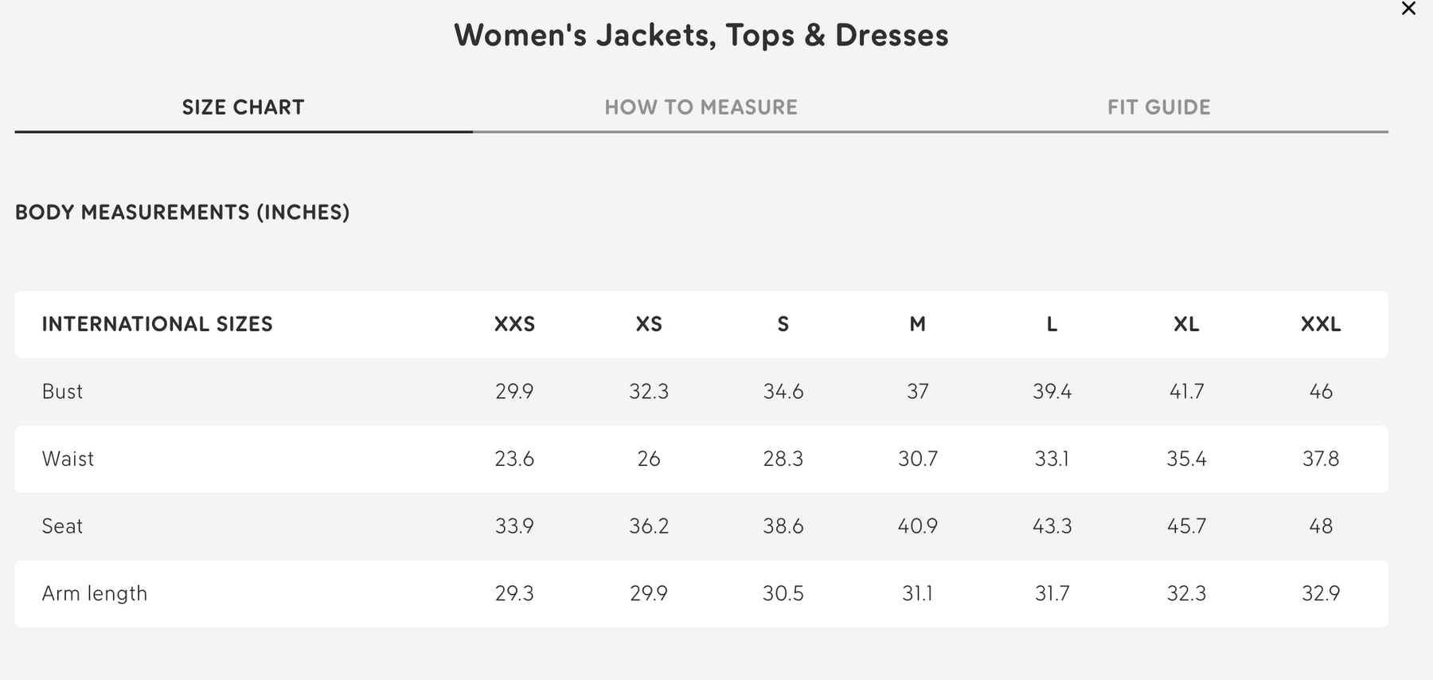Click the Arm length row label

click(x=95, y=593)
